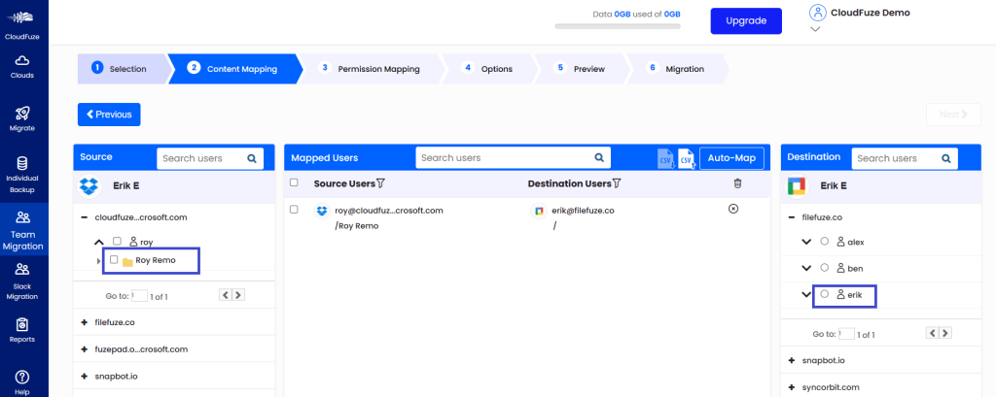Viewport: 996px width, 397px height.
Task: Click the data usage progress bar
Action: pyautogui.click(x=618, y=26)
